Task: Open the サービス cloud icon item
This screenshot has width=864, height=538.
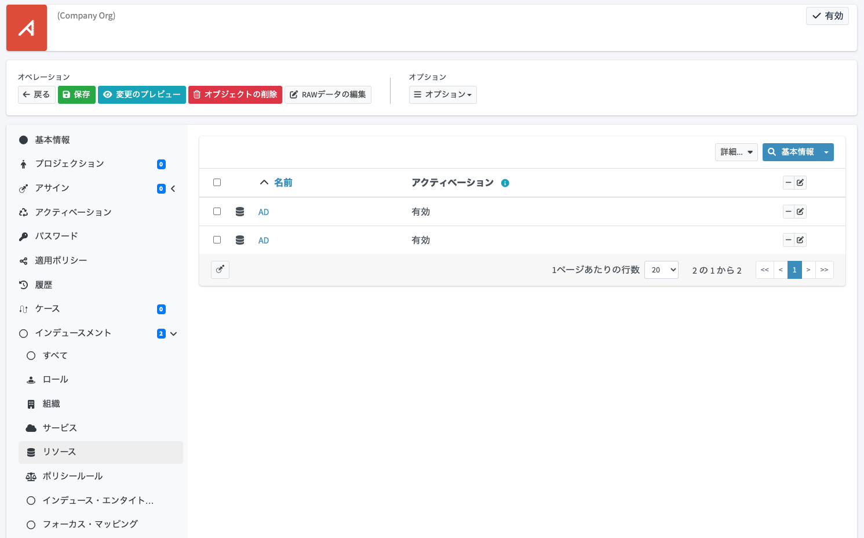Action: tap(31, 428)
